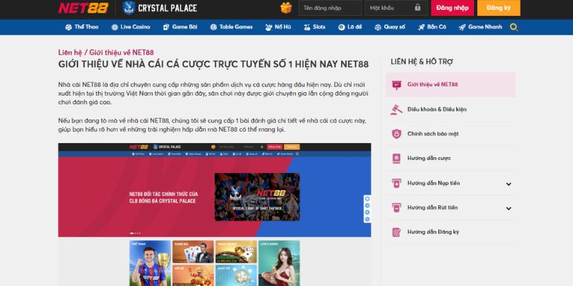Click the Giới thiệu về NET88 sidebar icon
Viewport: 573px width, 286px height.
pyautogui.click(x=397, y=84)
